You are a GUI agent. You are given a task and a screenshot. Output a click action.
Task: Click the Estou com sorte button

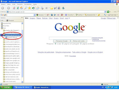[x=79, y=41]
